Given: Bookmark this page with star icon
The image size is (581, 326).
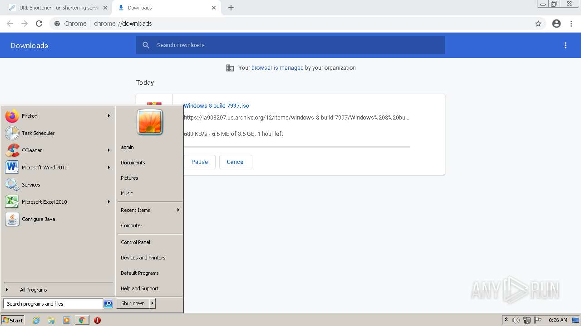Looking at the screenshot, I should [x=538, y=24].
